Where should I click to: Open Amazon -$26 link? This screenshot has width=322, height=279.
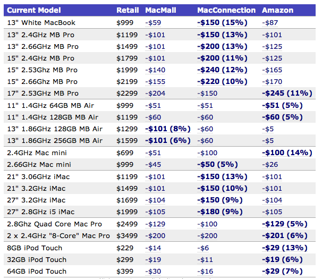tap(270, 164)
